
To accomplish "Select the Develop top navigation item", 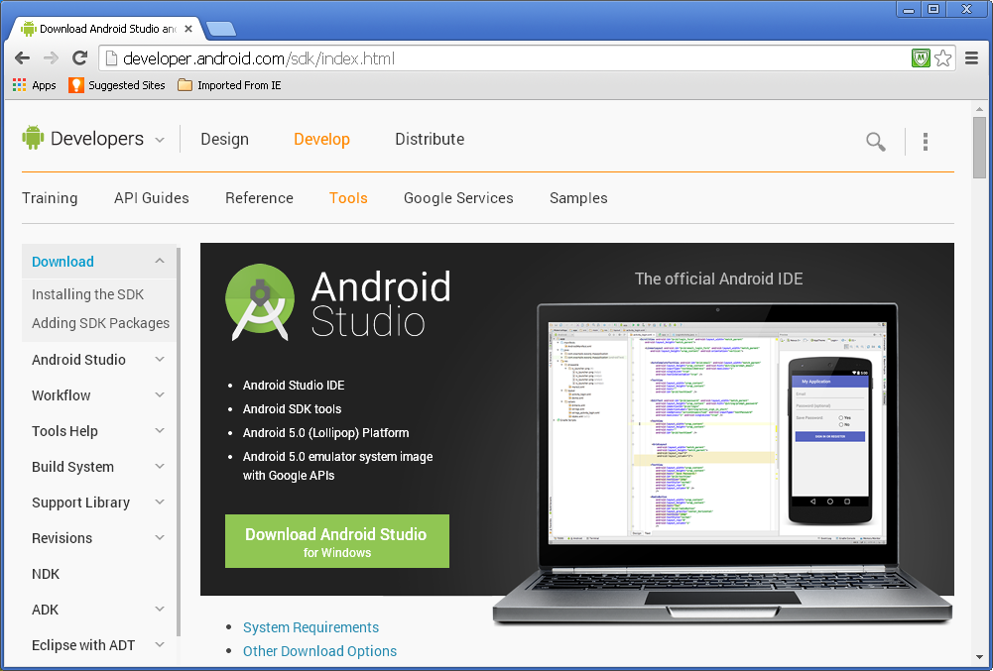I will [x=321, y=140].
